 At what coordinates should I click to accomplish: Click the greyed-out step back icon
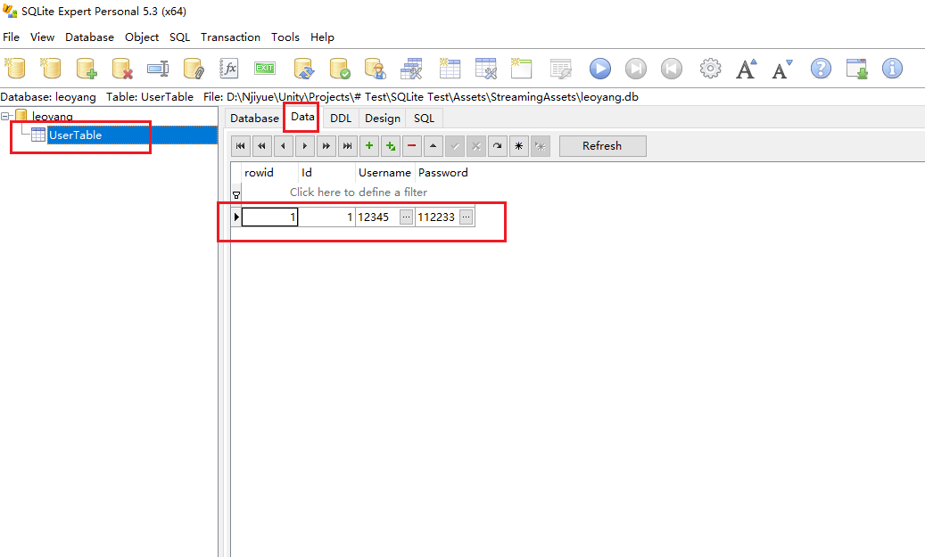[x=672, y=69]
